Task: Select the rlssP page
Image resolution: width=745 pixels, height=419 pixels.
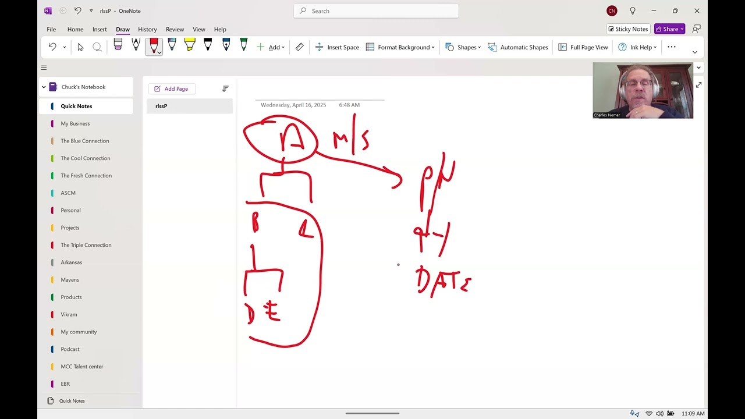Action: 190,106
